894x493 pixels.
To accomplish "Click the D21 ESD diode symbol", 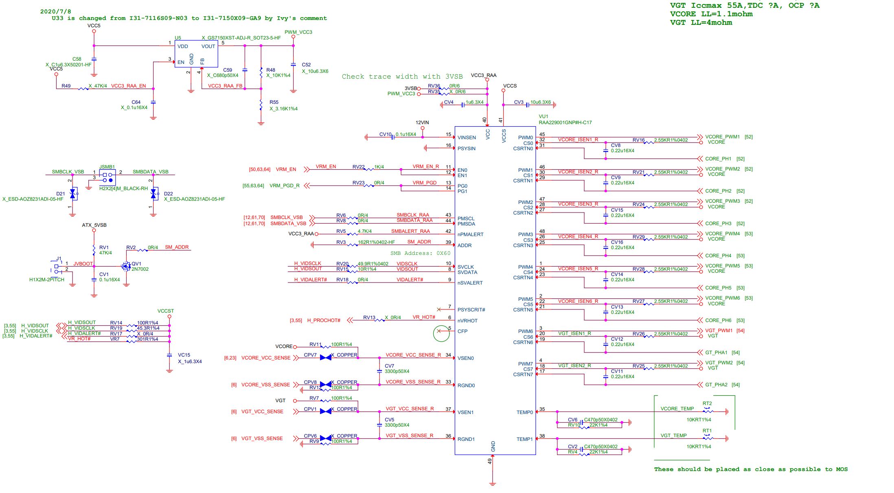I will [x=73, y=193].
